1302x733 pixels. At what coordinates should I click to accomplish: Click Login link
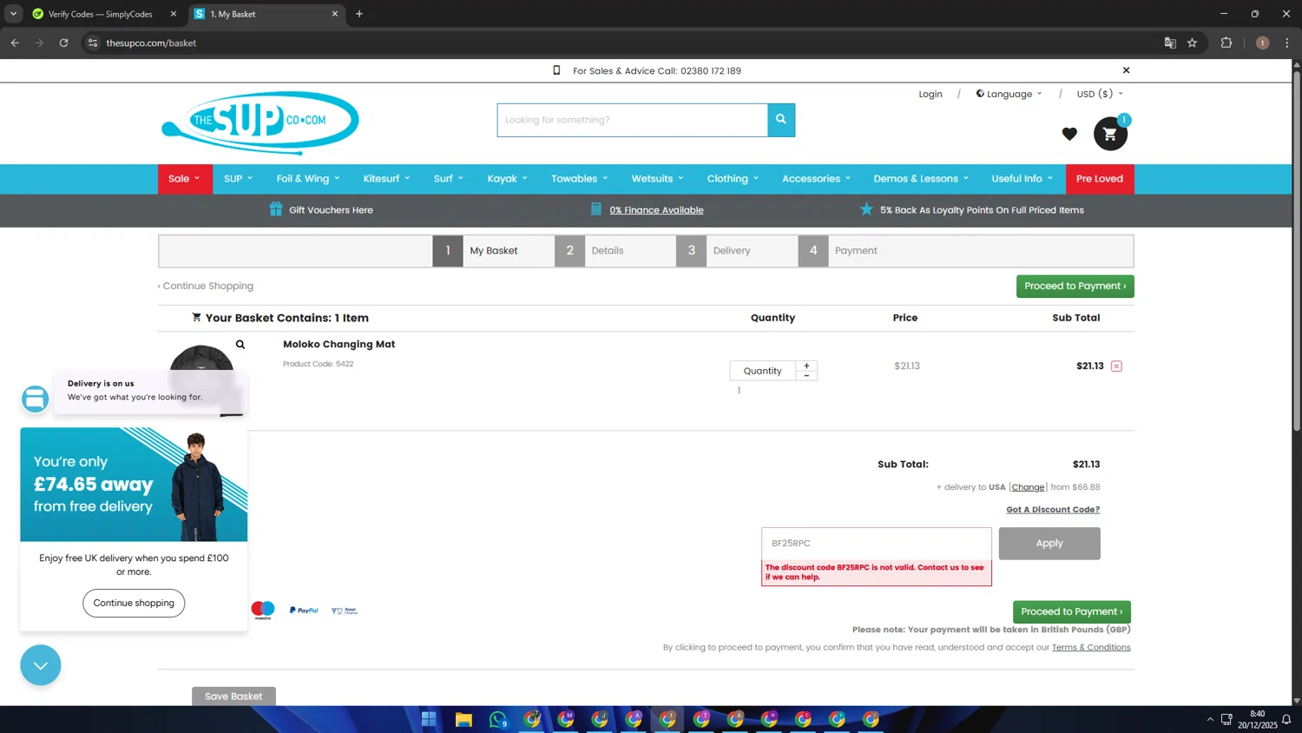[930, 94]
